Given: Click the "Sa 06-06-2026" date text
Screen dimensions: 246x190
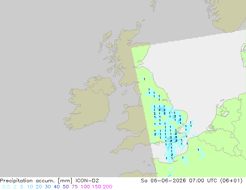Looking at the screenshot, I should pyautogui.click(x=163, y=181).
